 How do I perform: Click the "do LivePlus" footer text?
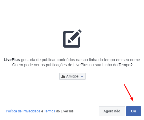[x=65, y=111]
